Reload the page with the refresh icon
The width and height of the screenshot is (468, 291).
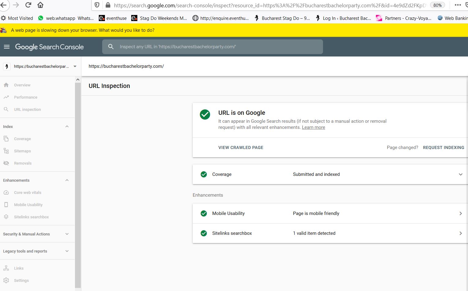tap(28, 5)
